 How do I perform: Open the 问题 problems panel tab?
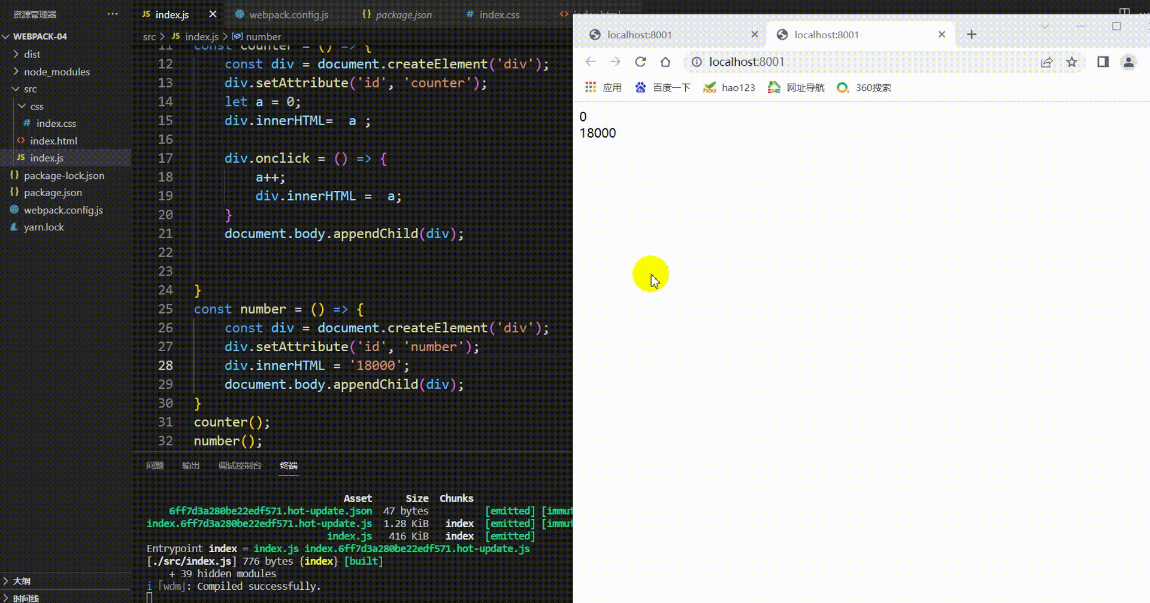pyautogui.click(x=155, y=465)
